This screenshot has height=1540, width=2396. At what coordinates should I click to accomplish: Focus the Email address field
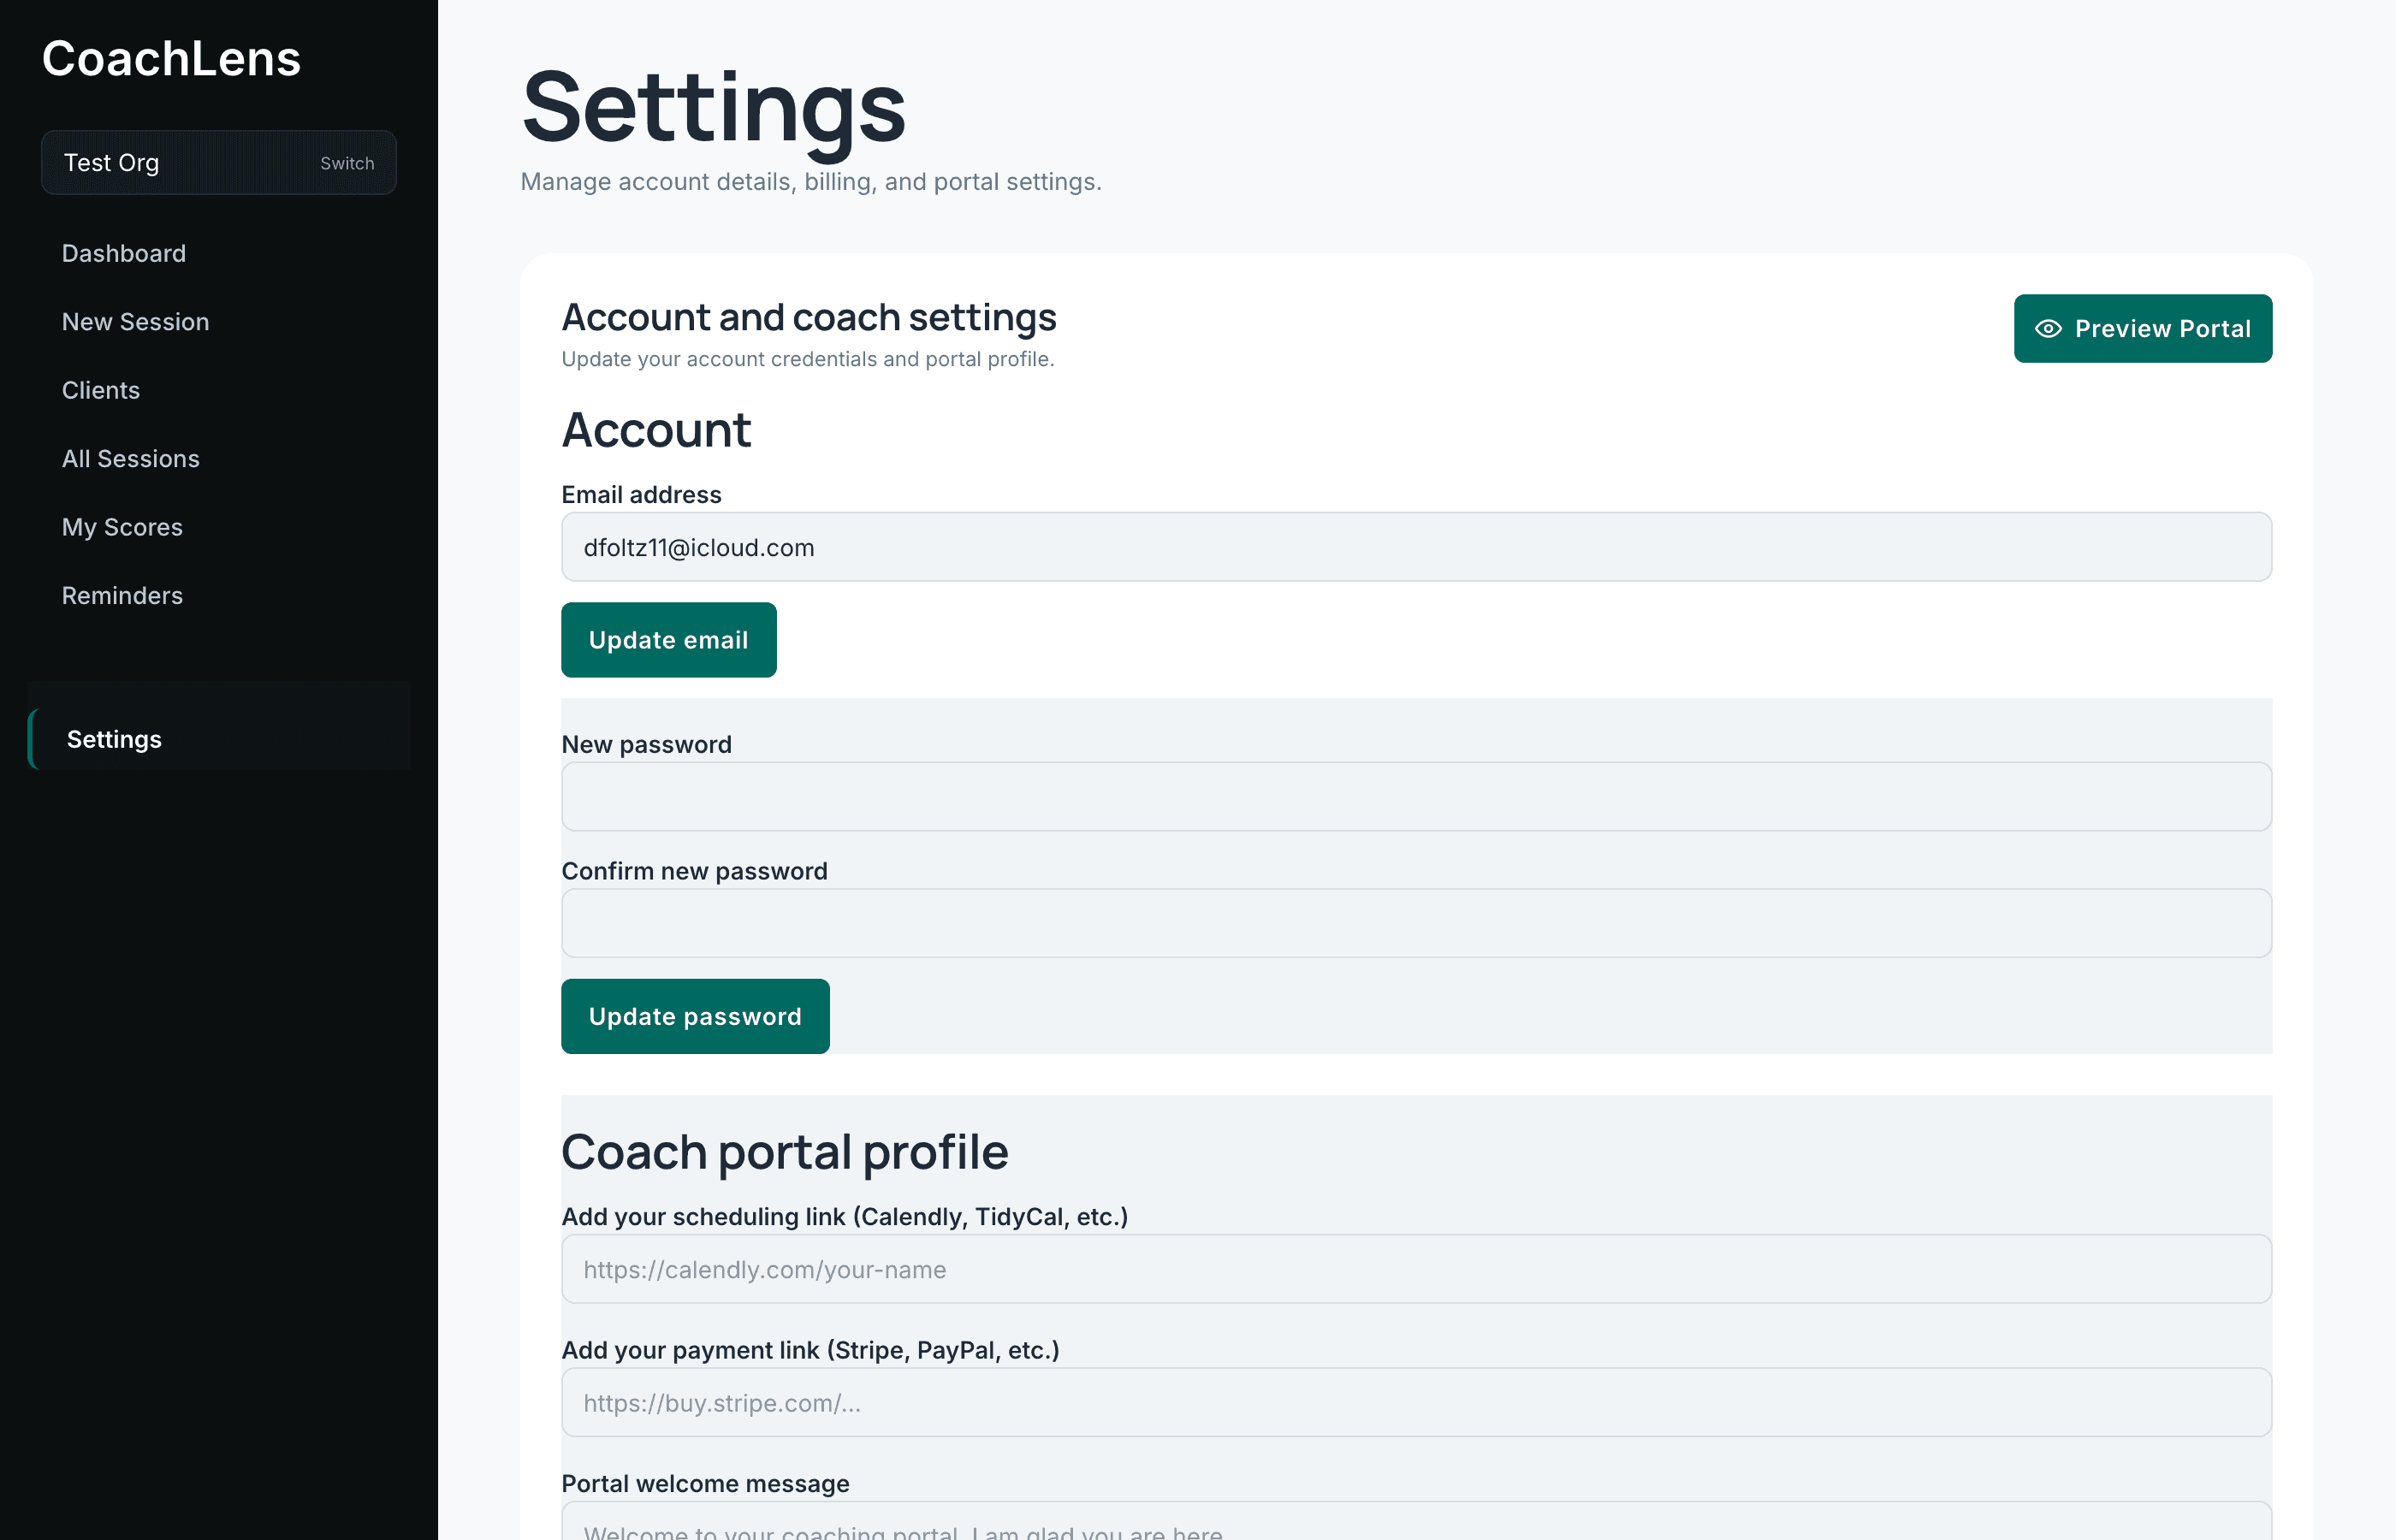tap(1416, 547)
